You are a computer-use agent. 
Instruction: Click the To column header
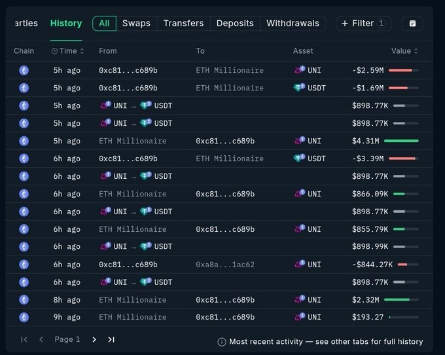200,51
